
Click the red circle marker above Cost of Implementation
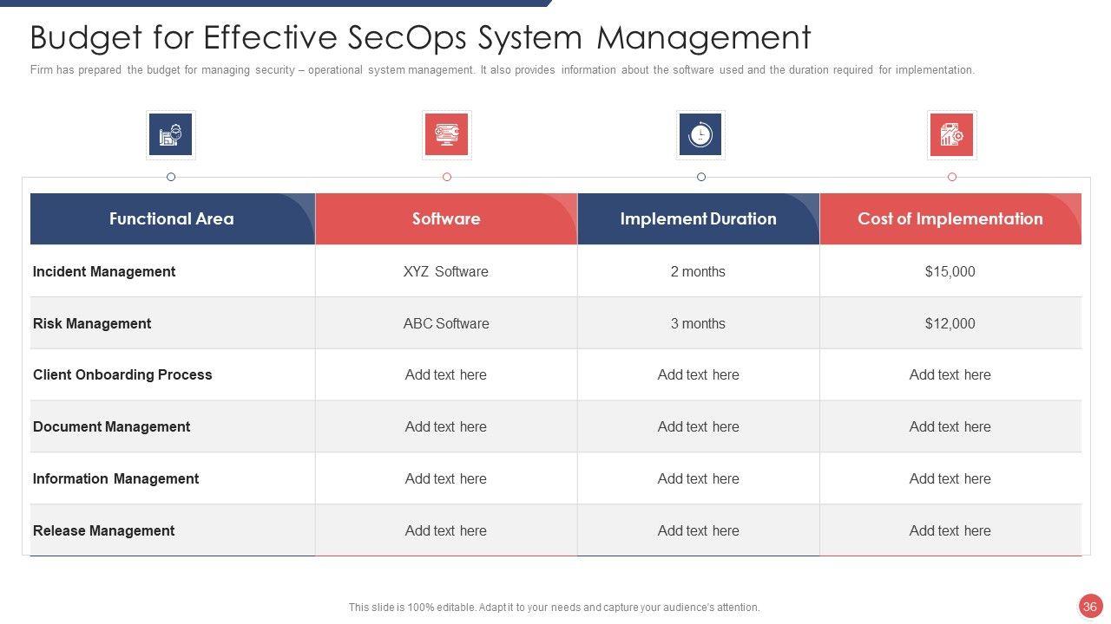952,177
